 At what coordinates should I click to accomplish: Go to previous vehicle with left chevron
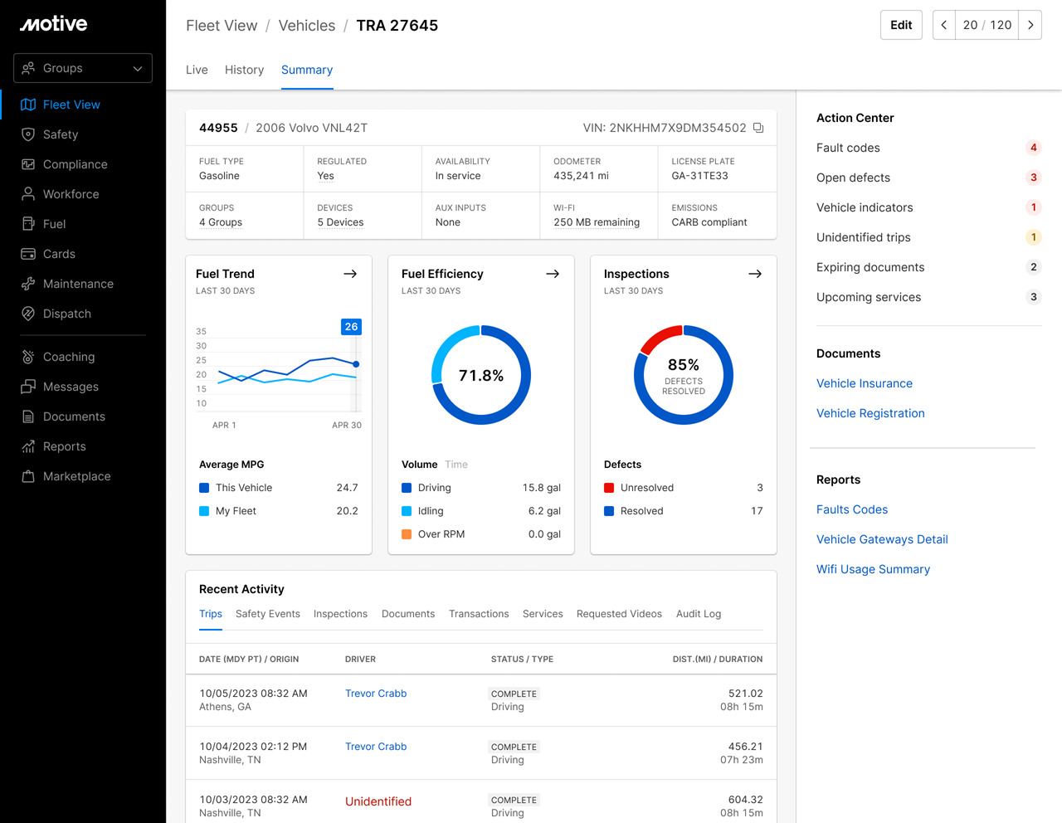click(x=944, y=25)
